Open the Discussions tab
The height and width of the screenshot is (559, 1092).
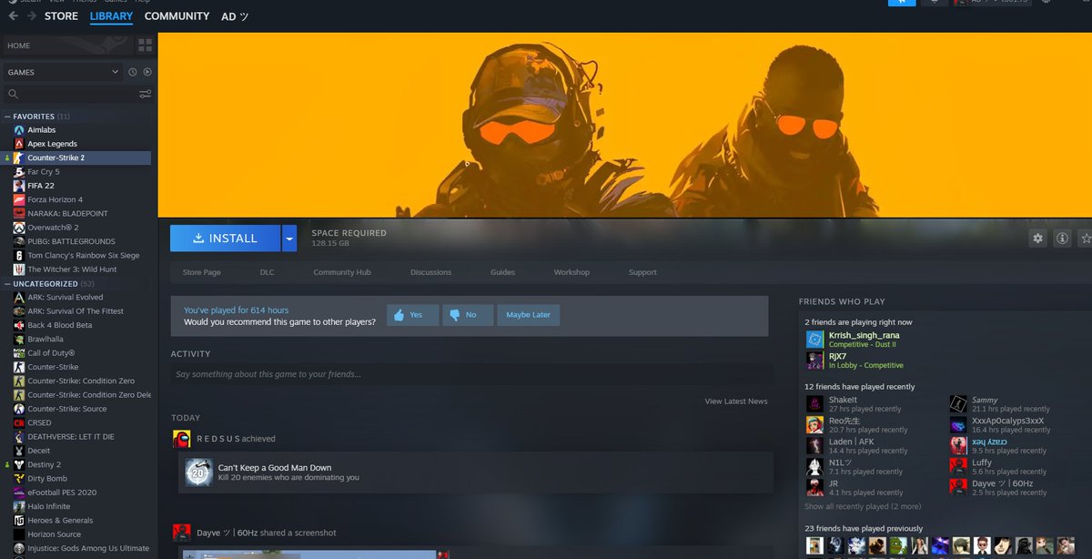pos(430,272)
